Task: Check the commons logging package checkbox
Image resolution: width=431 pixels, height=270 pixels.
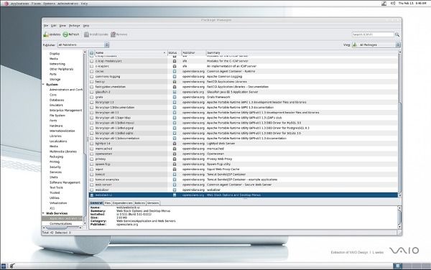Action: 92,77
